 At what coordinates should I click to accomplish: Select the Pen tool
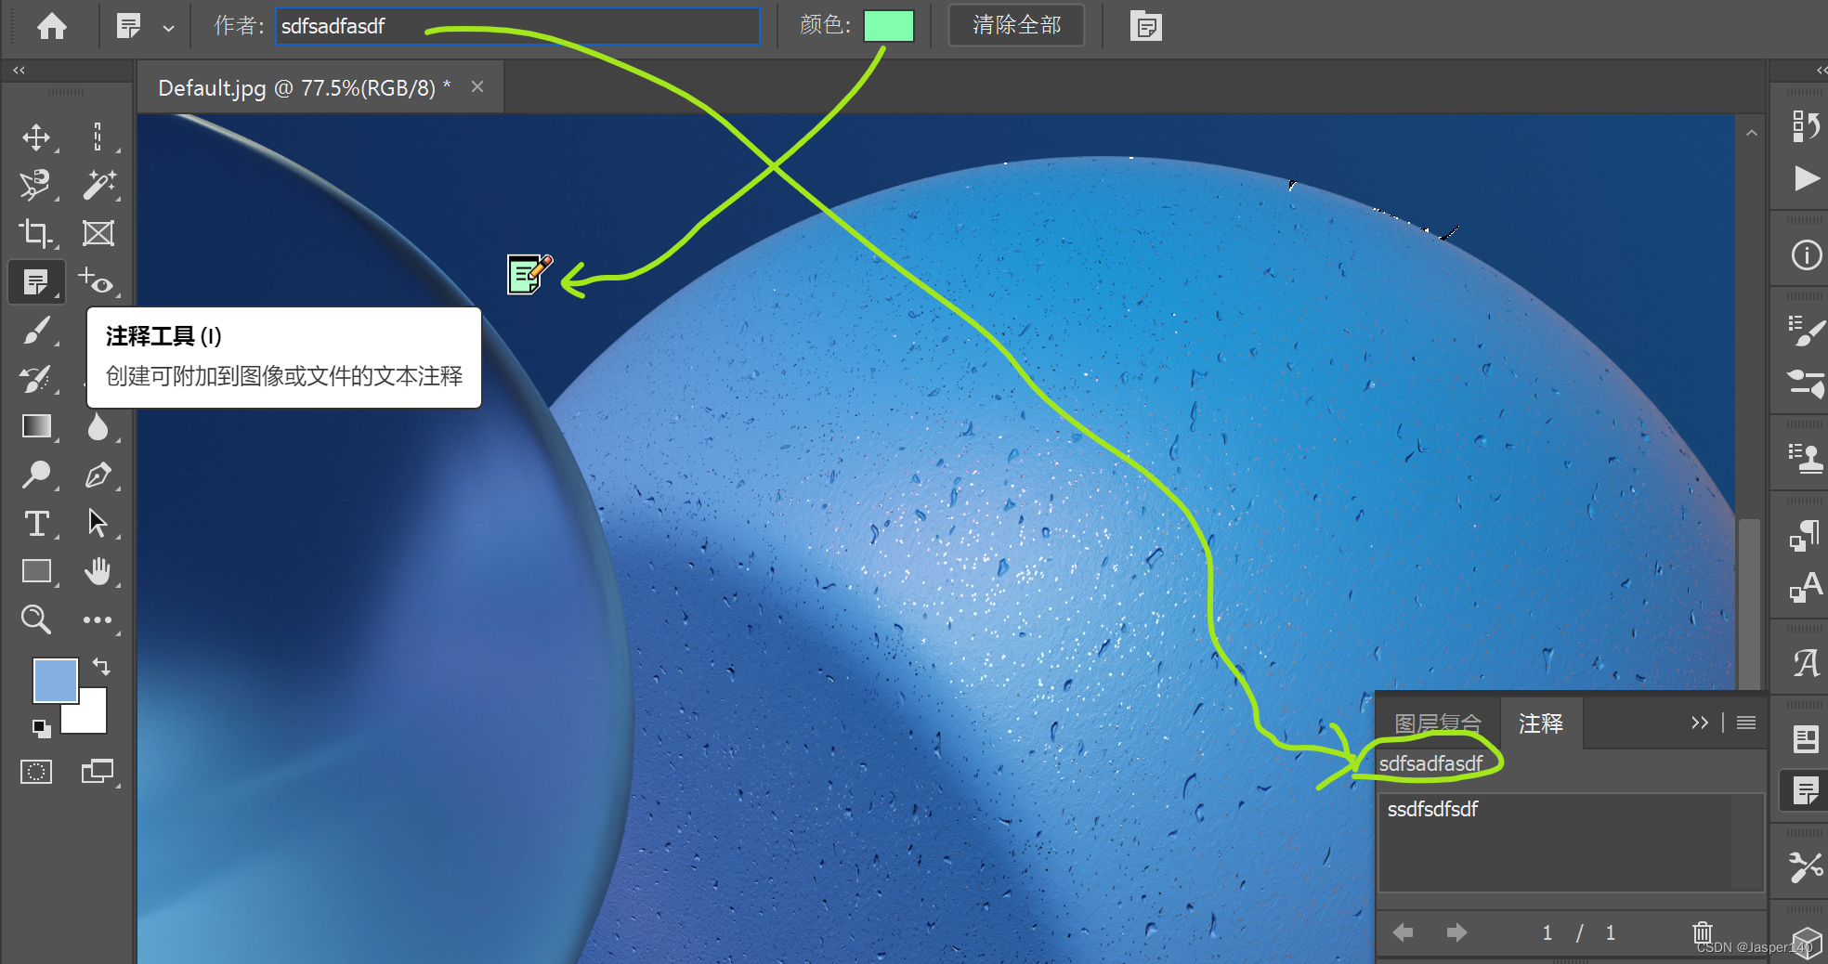[x=98, y=475]
